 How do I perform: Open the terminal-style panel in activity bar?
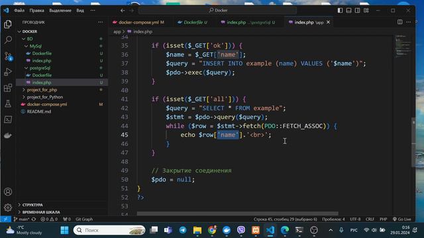pos(8,120)
